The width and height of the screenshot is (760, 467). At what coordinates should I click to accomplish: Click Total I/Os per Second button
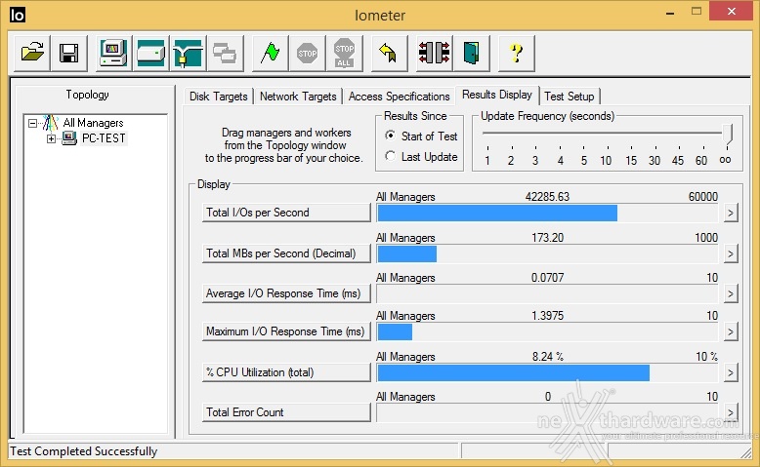[286, 213]
